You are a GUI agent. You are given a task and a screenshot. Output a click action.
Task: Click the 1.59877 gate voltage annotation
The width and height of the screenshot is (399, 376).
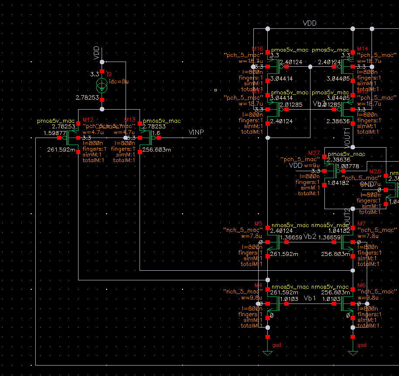click(x=55, y=133)
